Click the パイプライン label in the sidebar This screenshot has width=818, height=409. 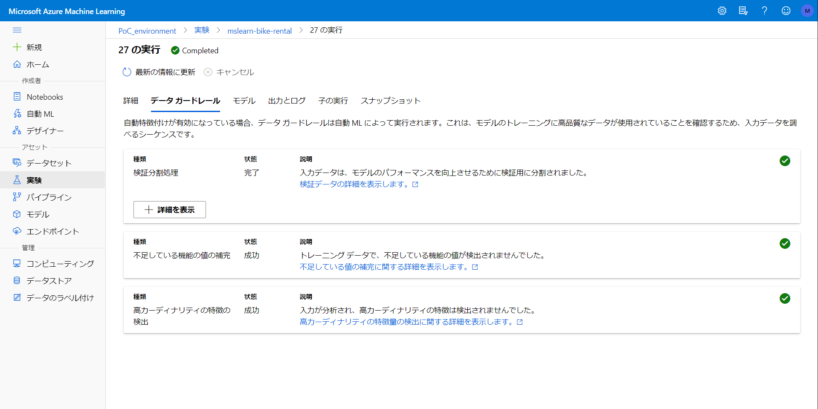click(49, 197)
